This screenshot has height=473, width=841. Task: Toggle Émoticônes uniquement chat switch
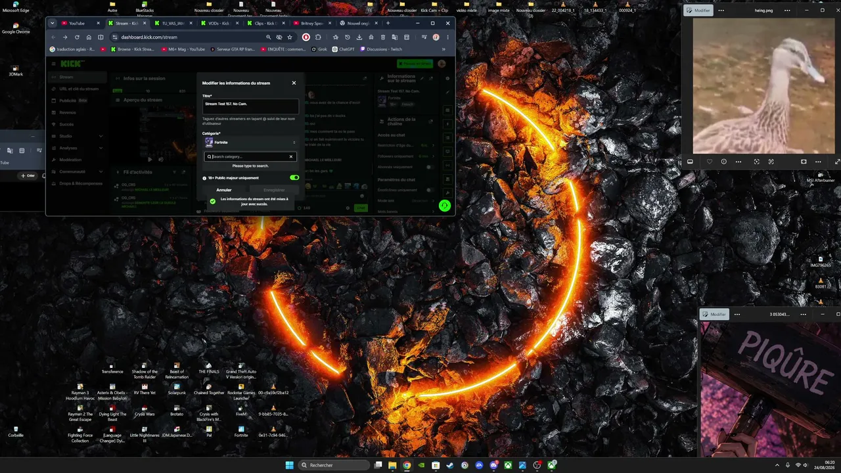[x=430, y=190]
